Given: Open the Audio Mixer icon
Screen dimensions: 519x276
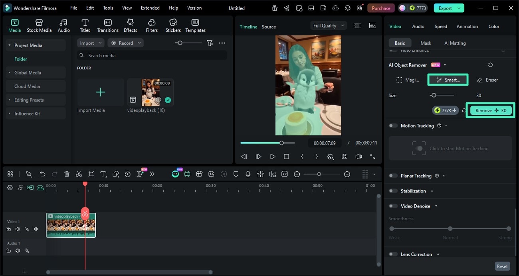Looking at the screenshot, I should (260, 174).
